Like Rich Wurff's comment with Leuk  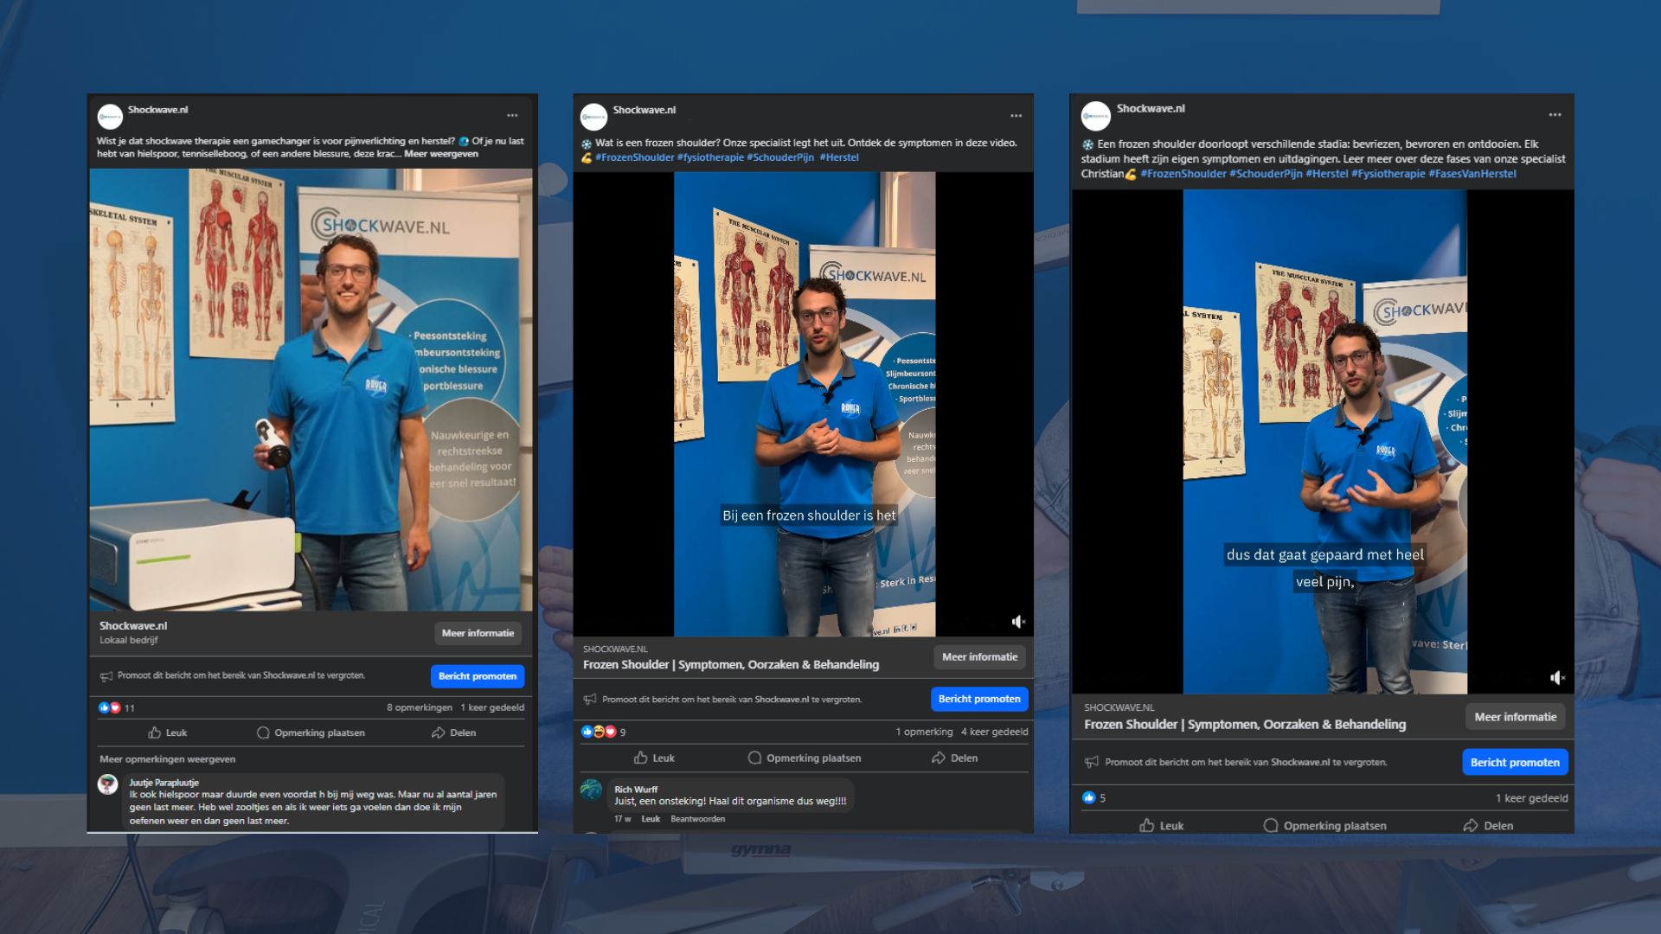pos(651,819)
